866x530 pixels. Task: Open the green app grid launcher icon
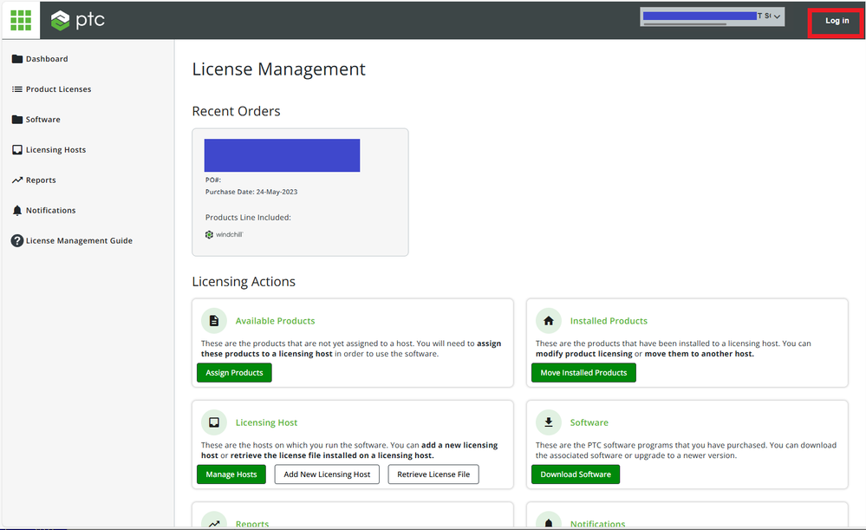[20, 20]
